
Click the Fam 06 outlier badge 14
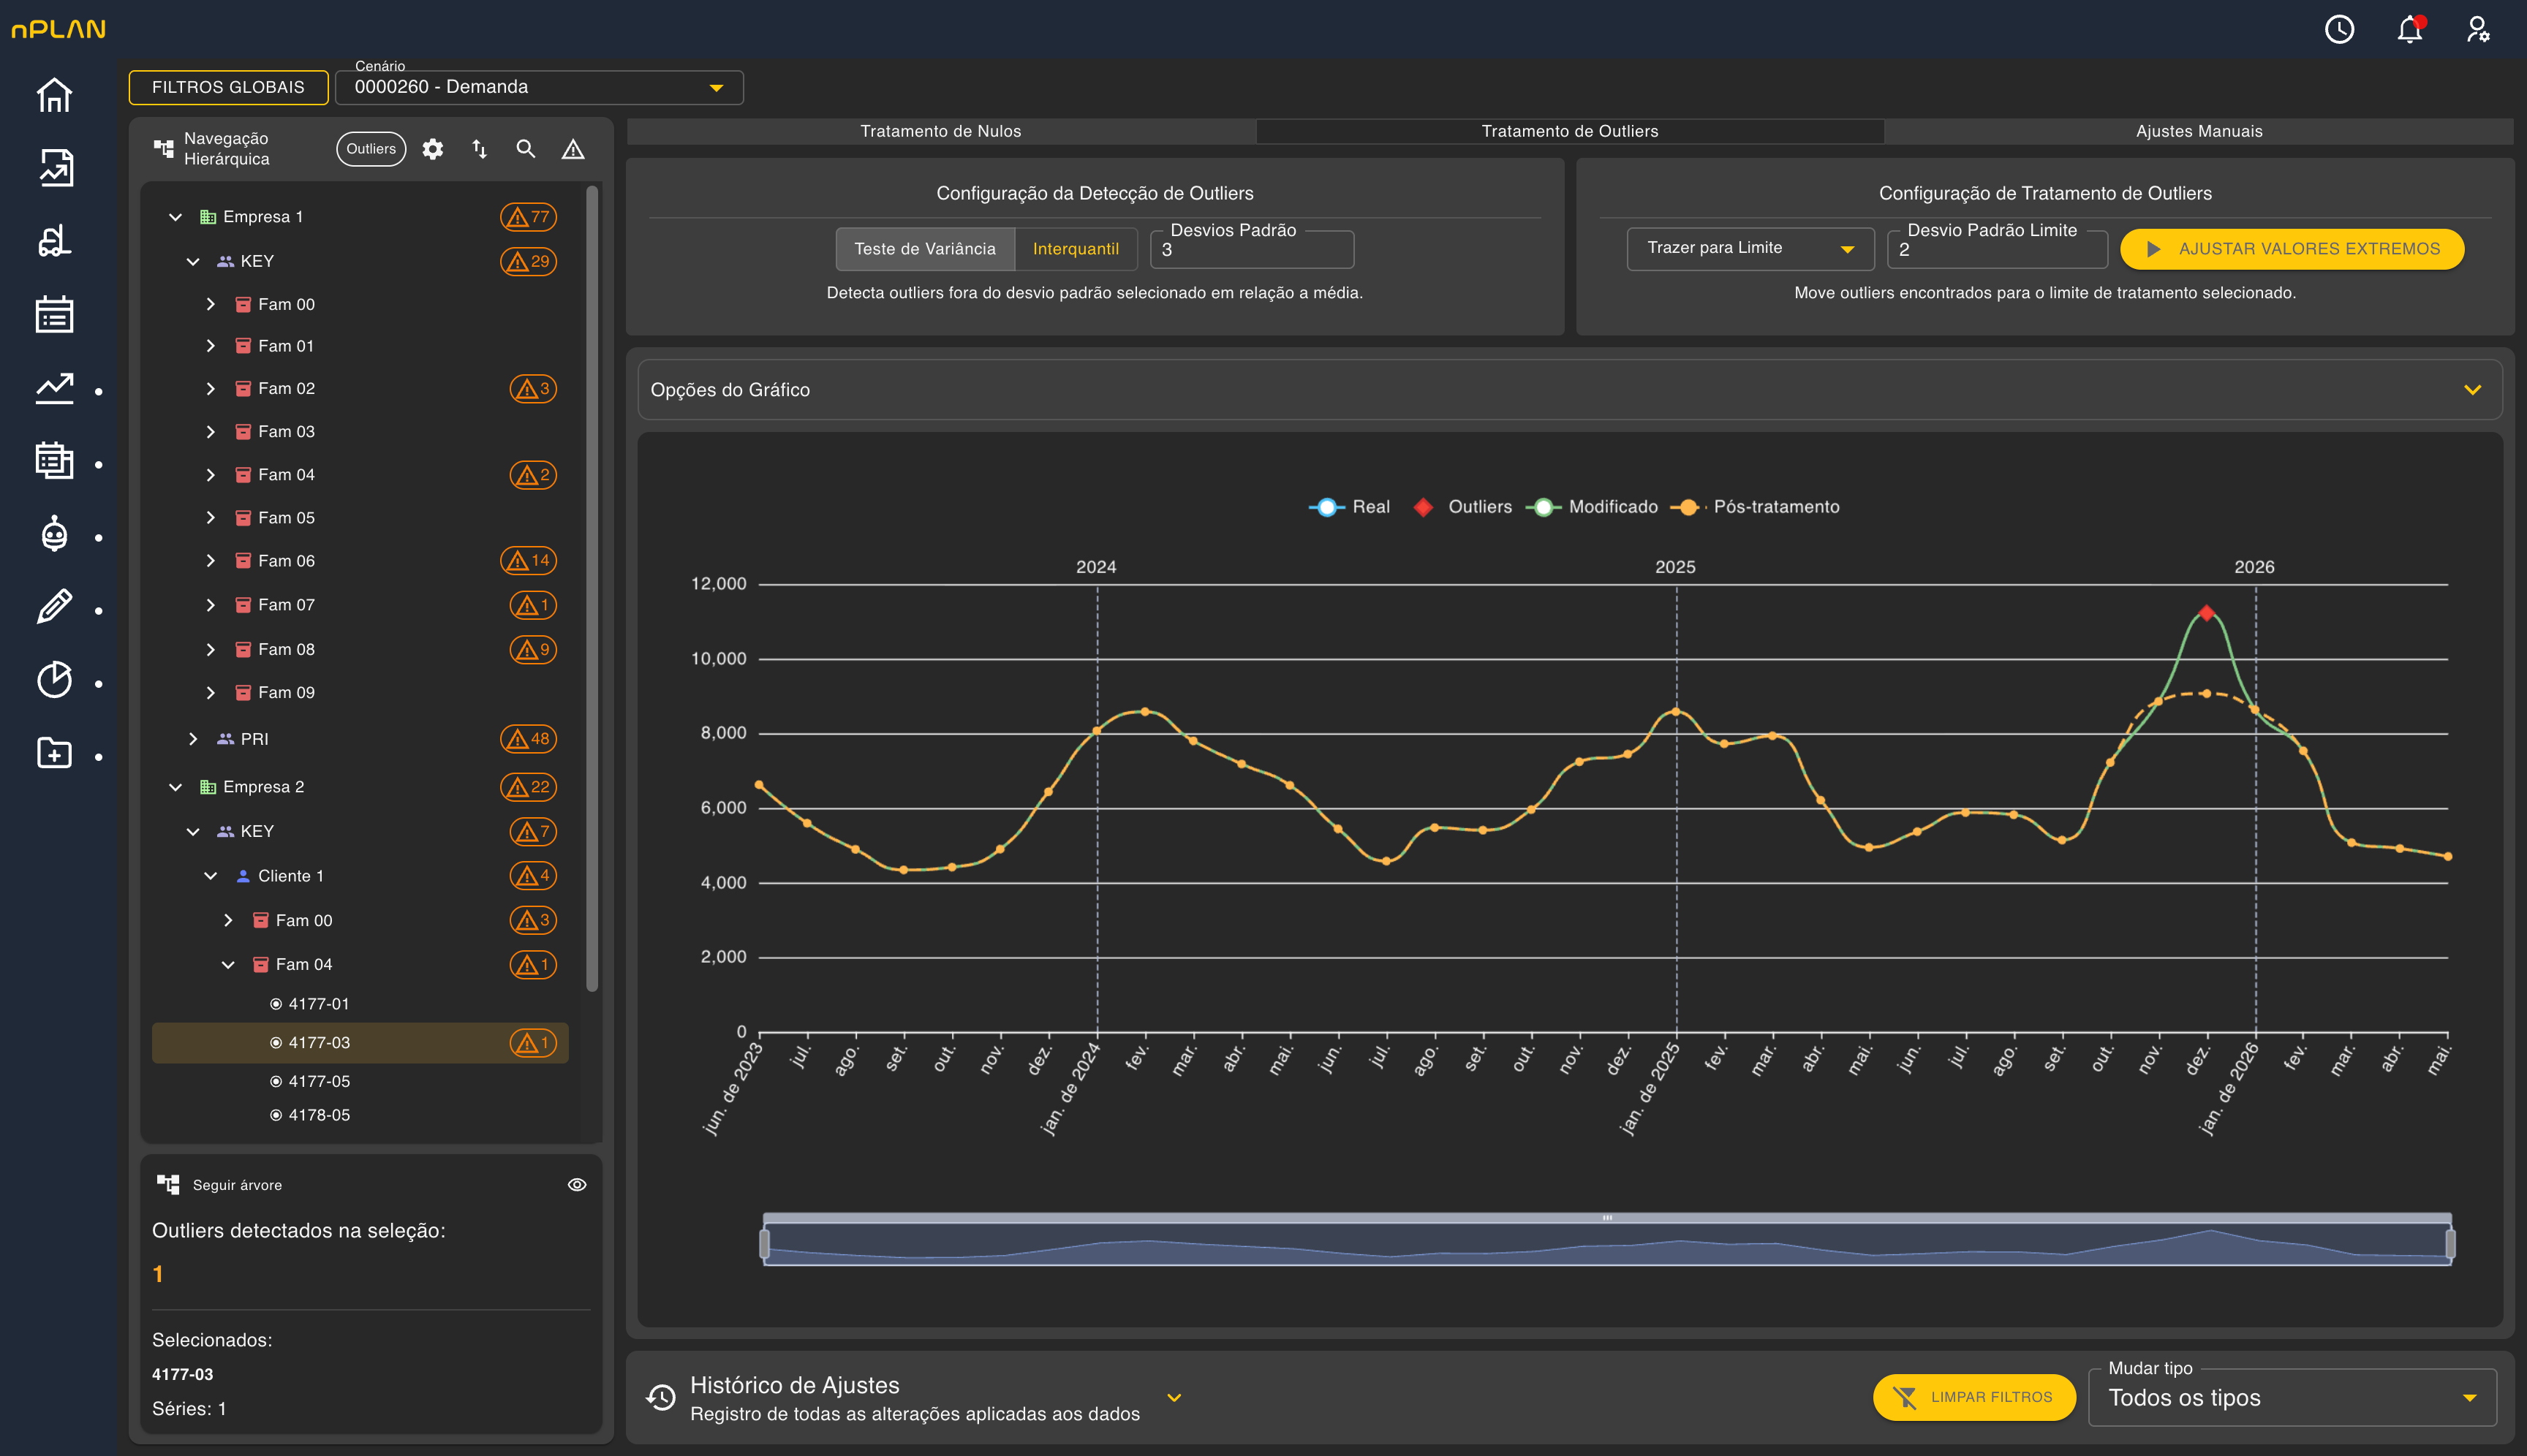click(528, 561)
